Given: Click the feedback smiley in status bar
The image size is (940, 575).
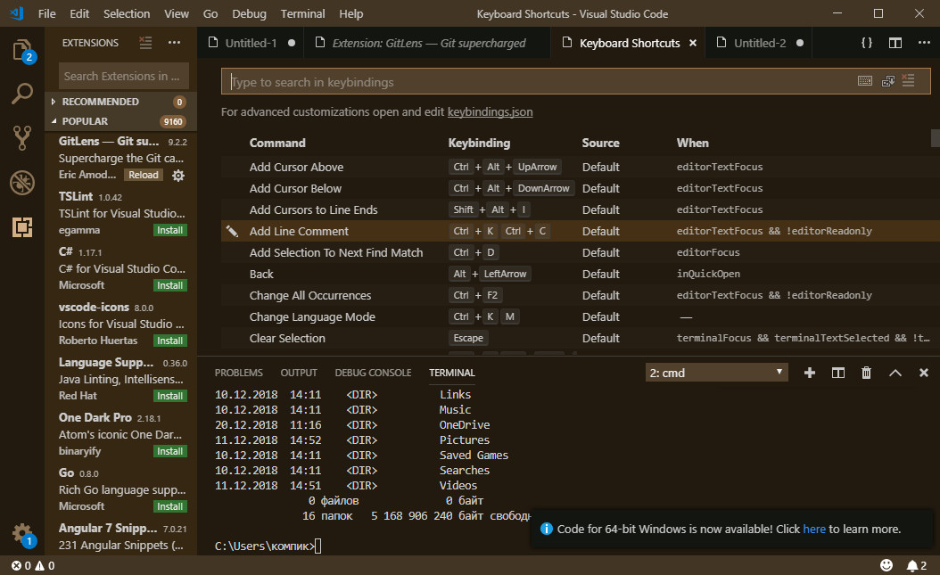Looking at the screenshot, I should 886,565.
